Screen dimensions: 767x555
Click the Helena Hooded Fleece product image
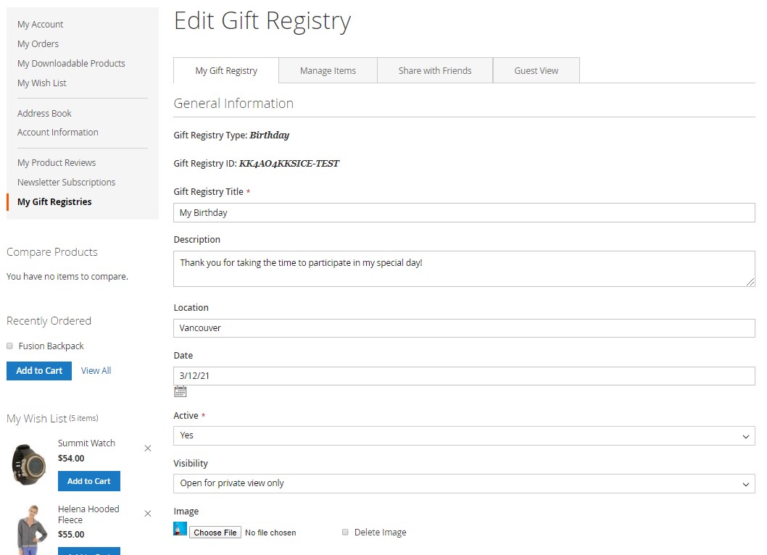point(28,528)
